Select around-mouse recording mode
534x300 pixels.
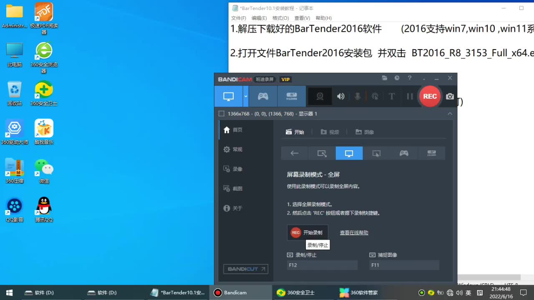376,153
